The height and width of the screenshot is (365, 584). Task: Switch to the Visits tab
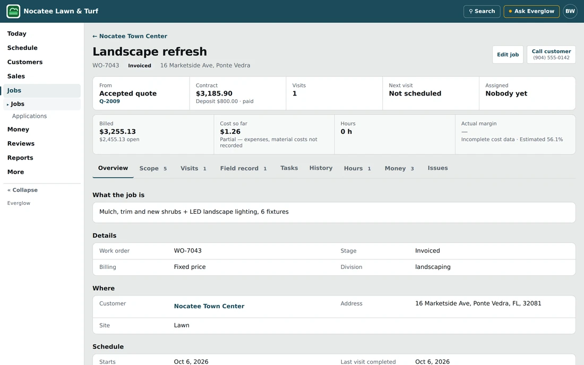click(x=193, y=169)
